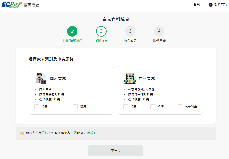Click the individual seller person icon
The width and height of the screenshot is (229, 159).
click(41, 78)
